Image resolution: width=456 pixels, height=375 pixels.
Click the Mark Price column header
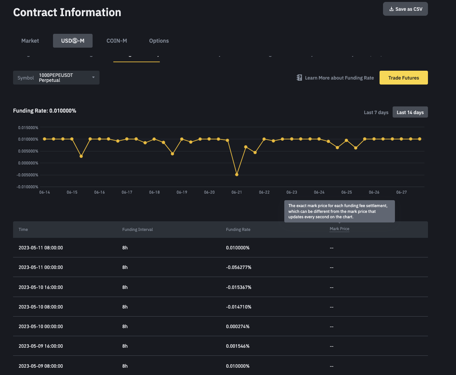pyautogui.click(x=339, y=229)
